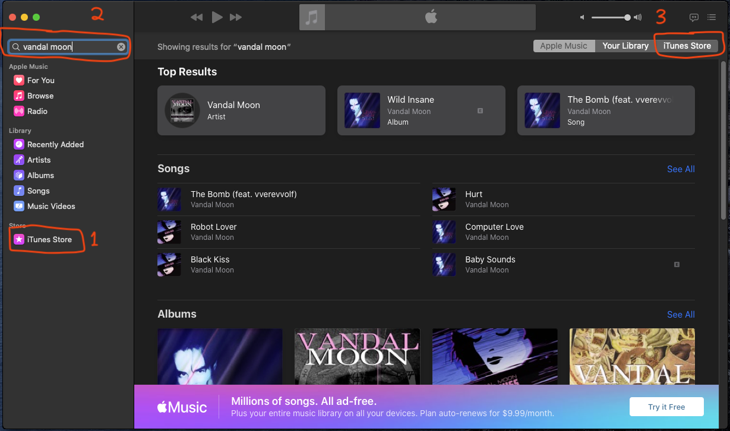The width and height of the screenshot is (730, 431).
Task: Select the song The Bomb (feat. vverevvolf) in Songs list
Action: [289, 199]
